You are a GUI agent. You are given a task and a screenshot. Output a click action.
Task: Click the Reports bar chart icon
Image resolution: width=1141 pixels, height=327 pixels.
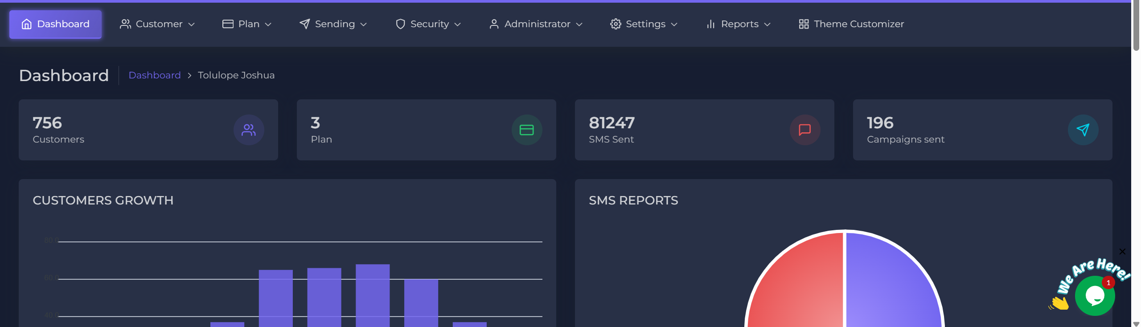[710, 24]
